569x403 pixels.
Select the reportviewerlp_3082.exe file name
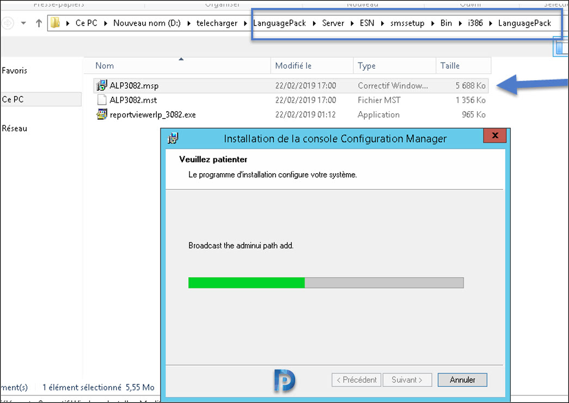click(153, 115)
